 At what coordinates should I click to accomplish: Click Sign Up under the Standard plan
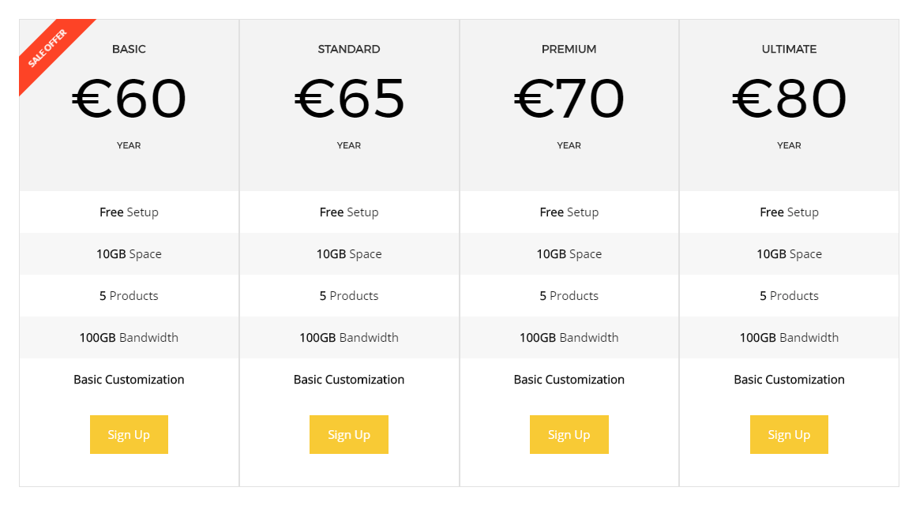348,434
